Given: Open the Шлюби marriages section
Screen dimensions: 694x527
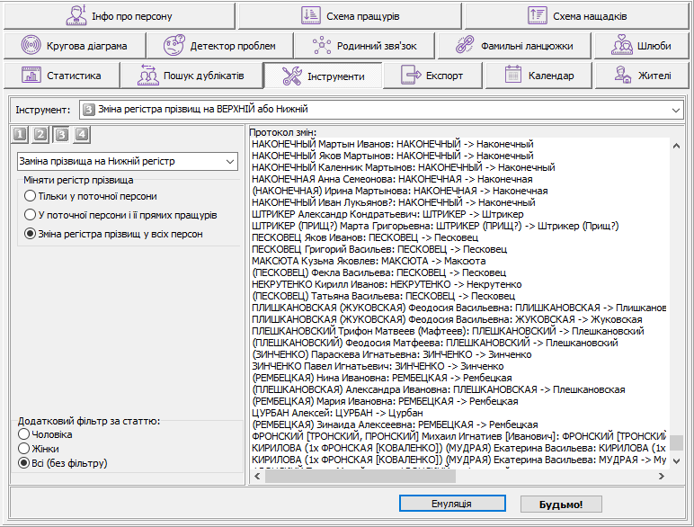Looking at the screenshot, I should click(643, 46).
